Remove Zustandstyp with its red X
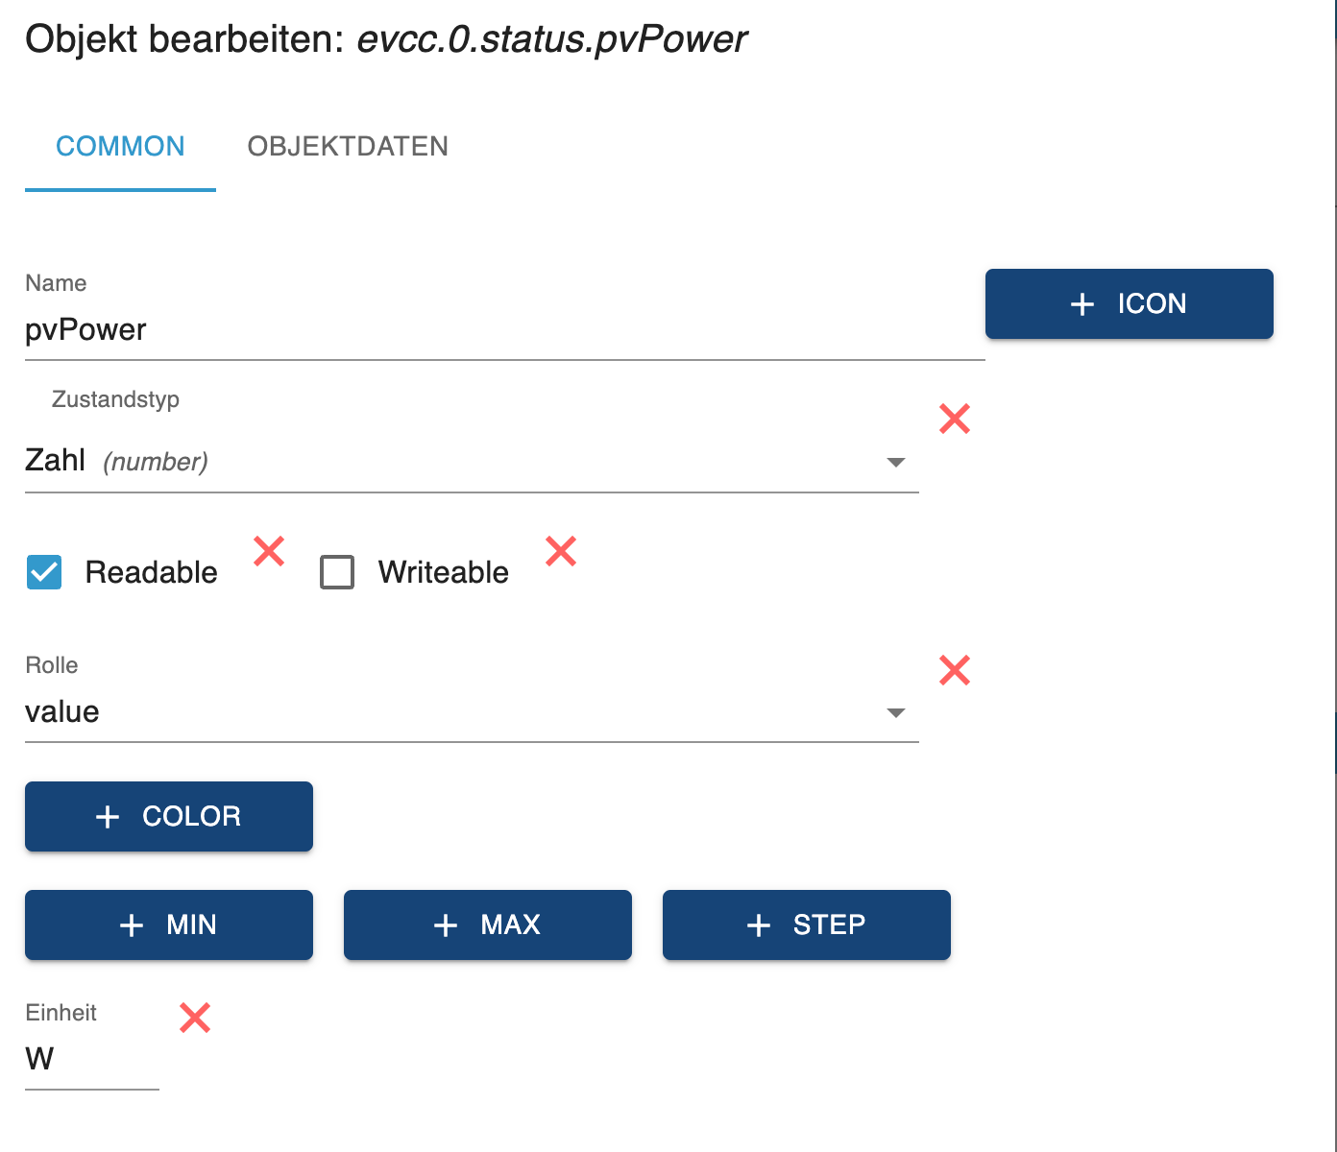This screenshot has width=1337, height=1152. coord(955,419)
